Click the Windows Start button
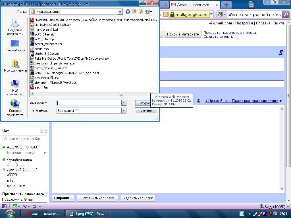The image size is (291, 218). 10,213
